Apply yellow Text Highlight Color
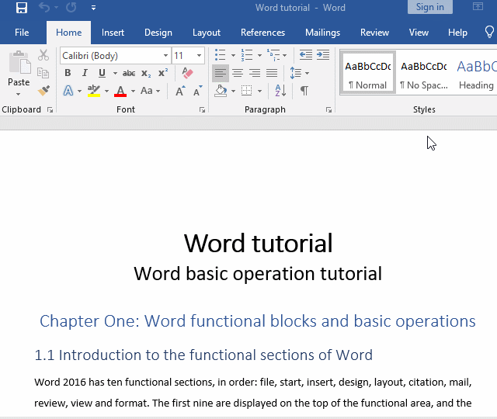Image resolution: width=497 pixels, height=419 pixels. point(94,91)
